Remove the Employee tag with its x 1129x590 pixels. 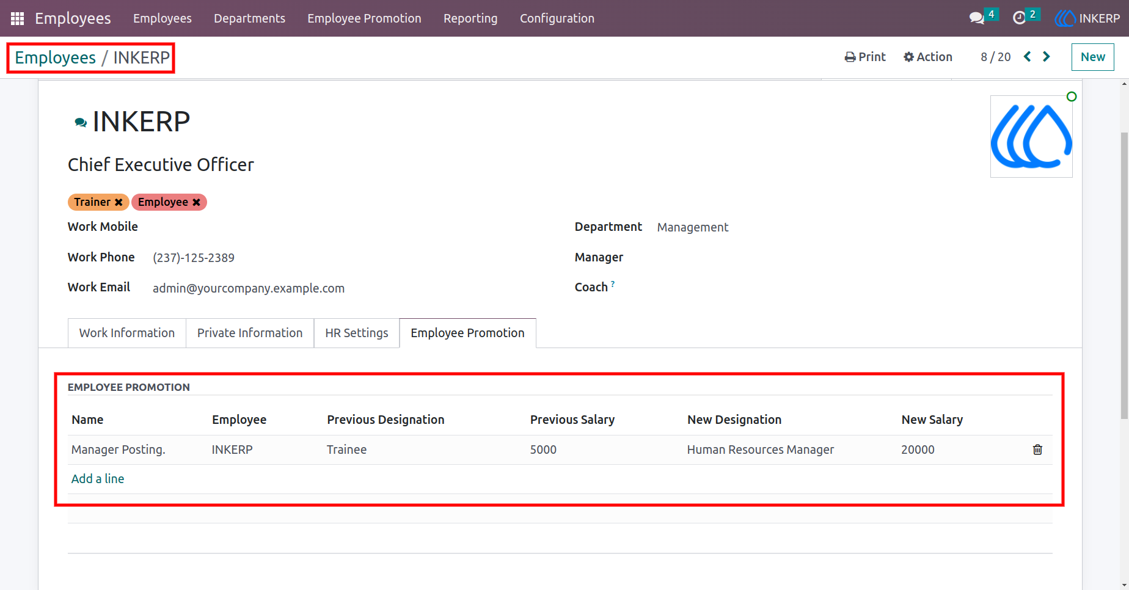click(x=196, y=202)
